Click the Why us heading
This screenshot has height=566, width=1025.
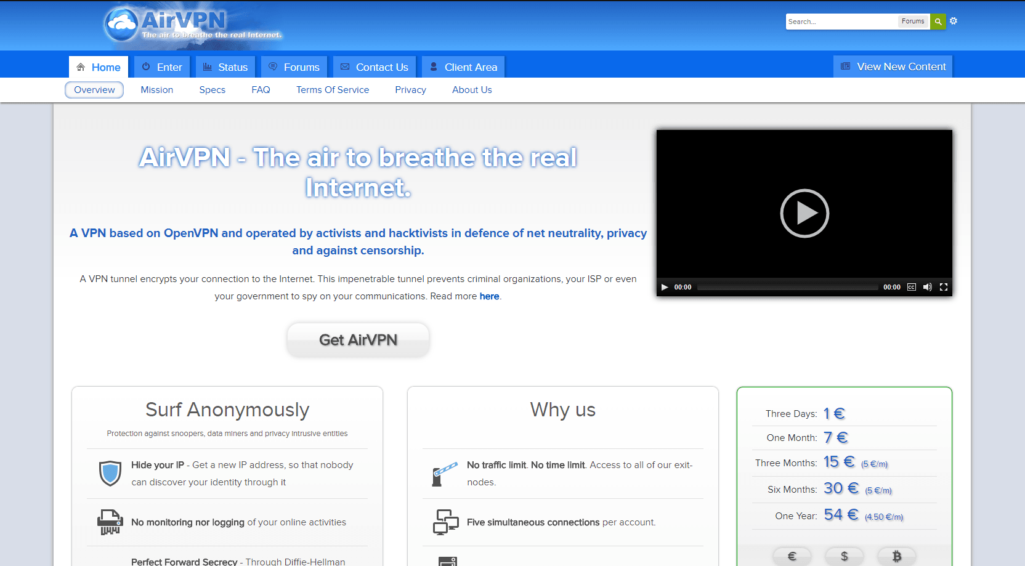point(563,410)
